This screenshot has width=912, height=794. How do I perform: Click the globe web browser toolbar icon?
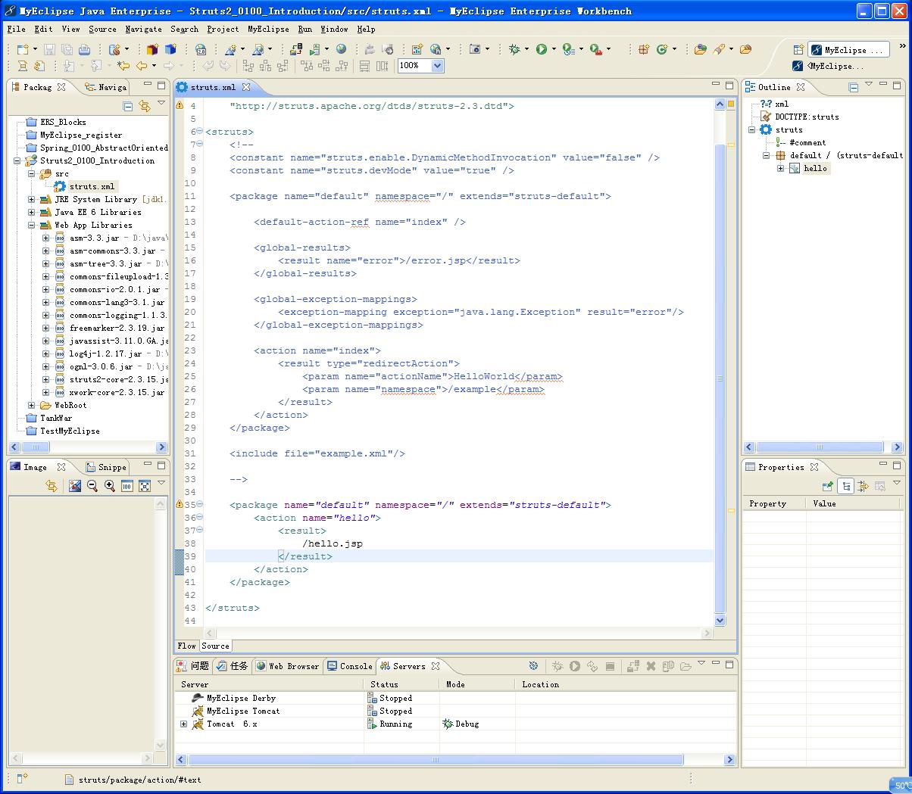point(341,49)
